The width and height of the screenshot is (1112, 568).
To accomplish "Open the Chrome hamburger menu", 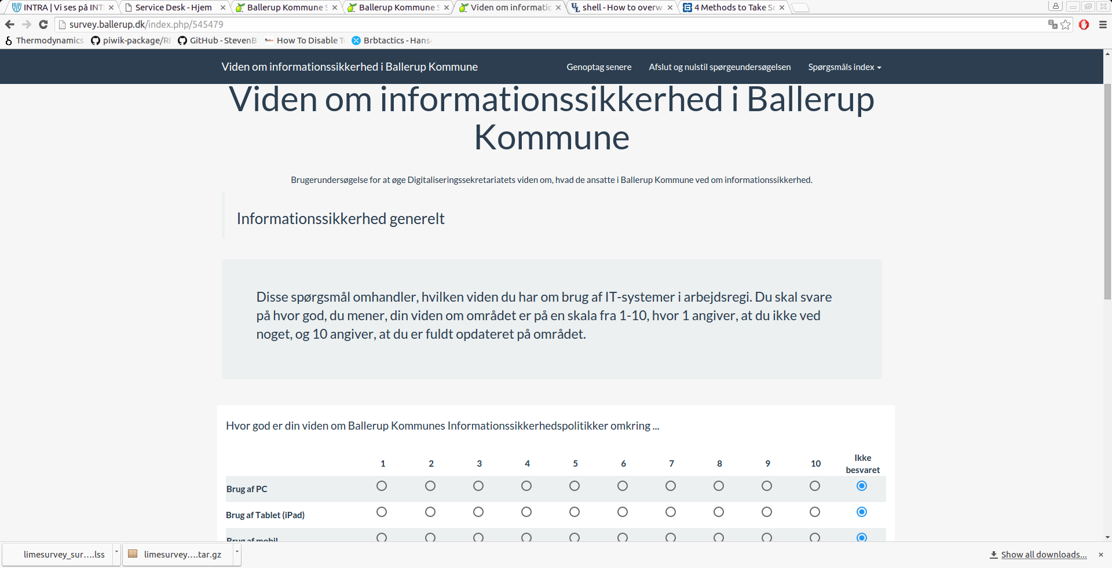I will (x=1103, y=24).
